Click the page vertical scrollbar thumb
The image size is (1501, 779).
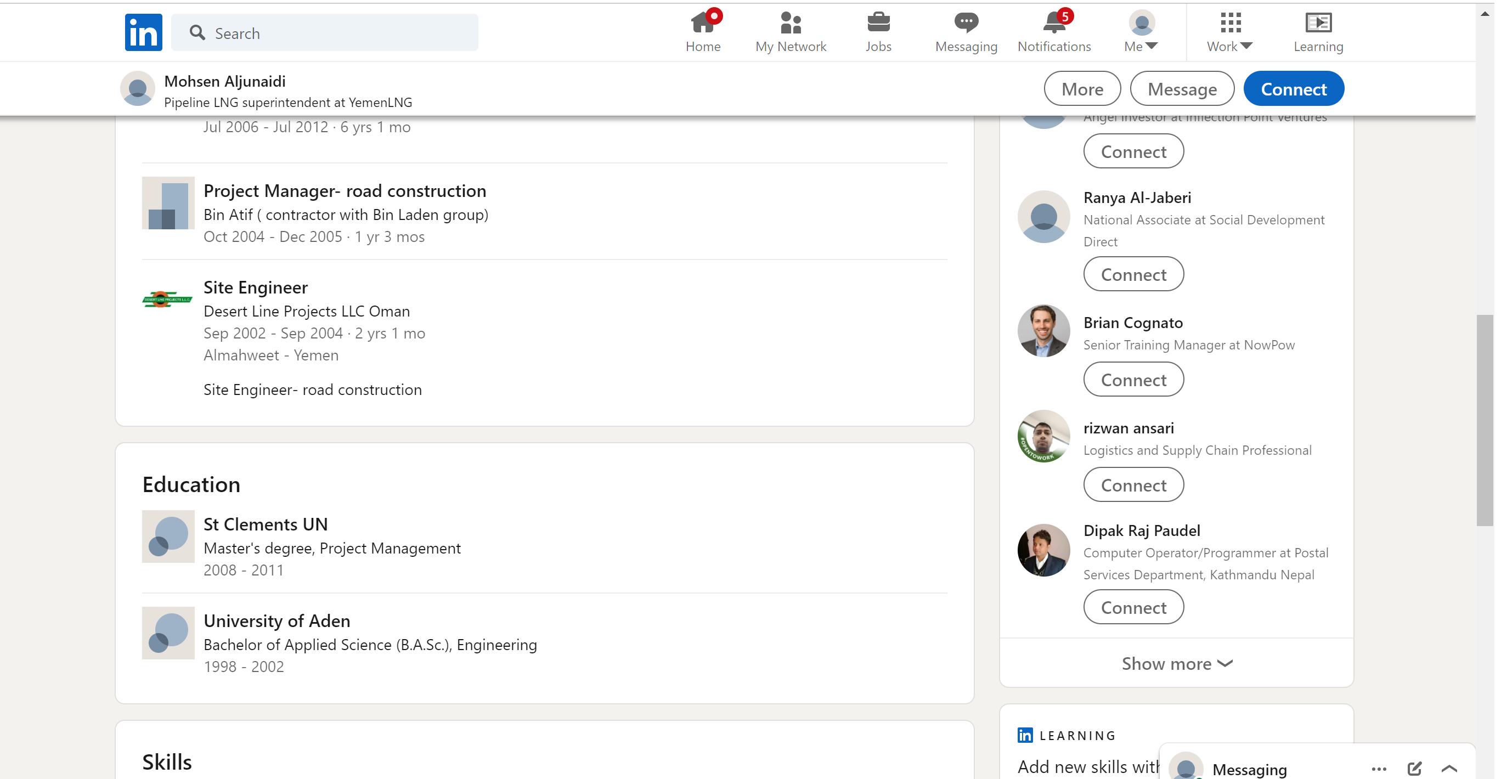coord(1485,420)
